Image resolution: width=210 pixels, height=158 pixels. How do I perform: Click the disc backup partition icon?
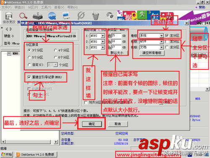tap(110, 16)
